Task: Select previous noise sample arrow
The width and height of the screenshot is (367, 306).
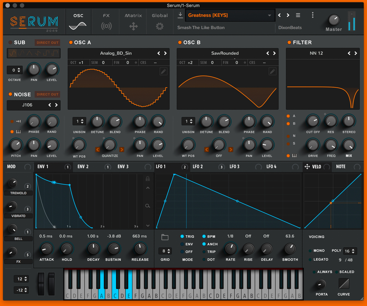Action: click(50, 105)
